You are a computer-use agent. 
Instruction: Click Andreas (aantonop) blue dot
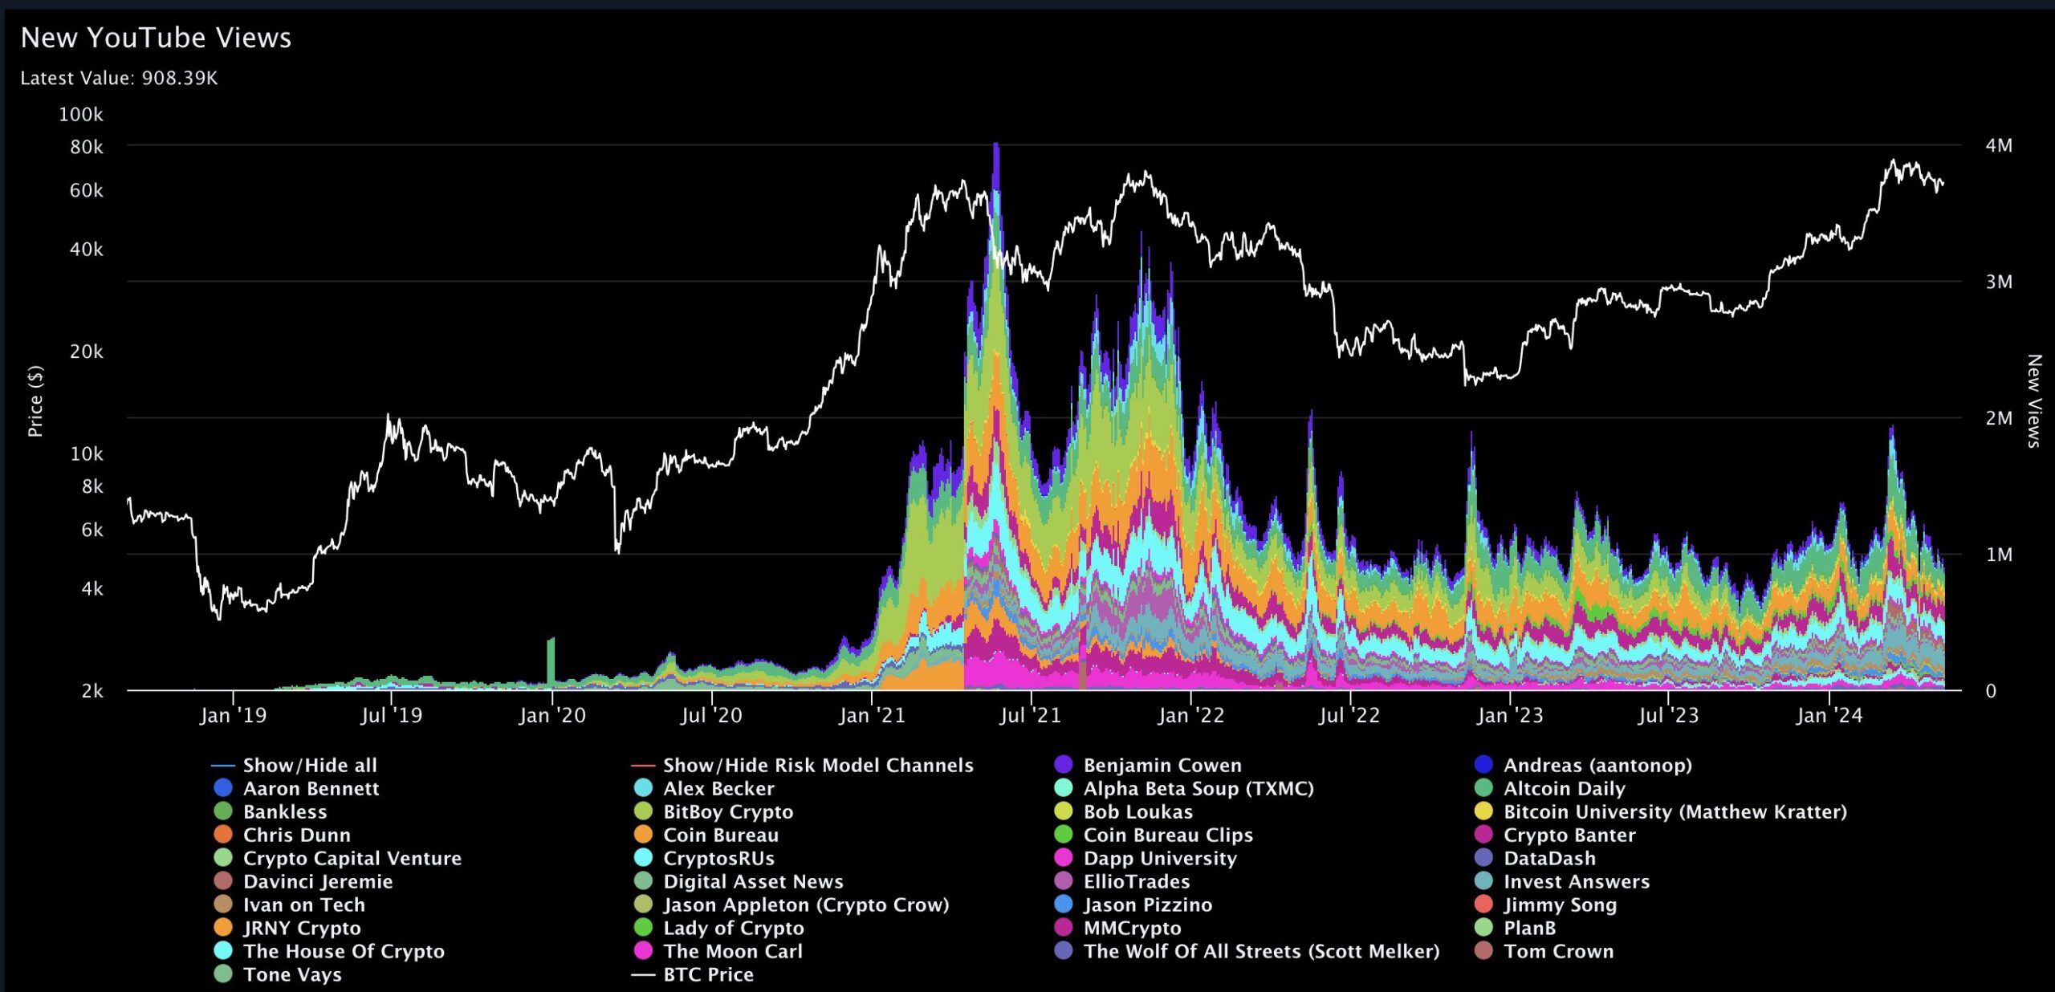pyautogui.click(x=1483, y=765)
